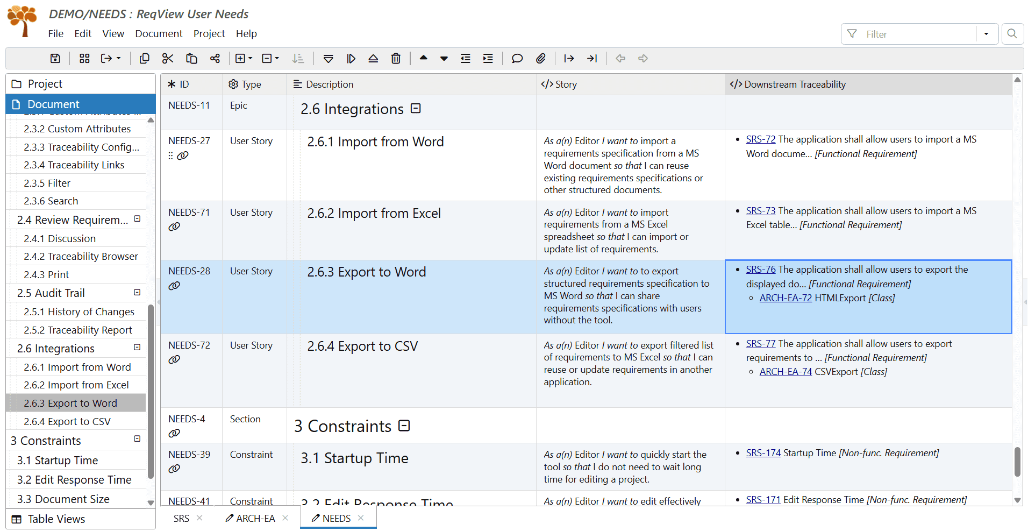Viewport: 1028px width, 531px height.
Task: Open the Export dropdown arrow in the toolbar
Action: pos(119,59)
